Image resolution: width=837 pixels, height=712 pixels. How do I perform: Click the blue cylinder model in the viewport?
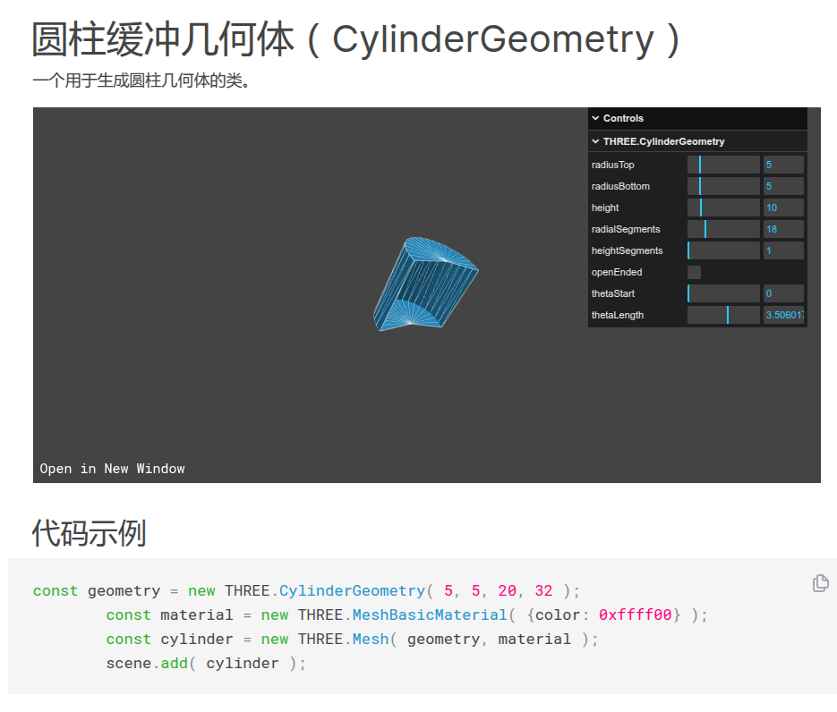425,282
